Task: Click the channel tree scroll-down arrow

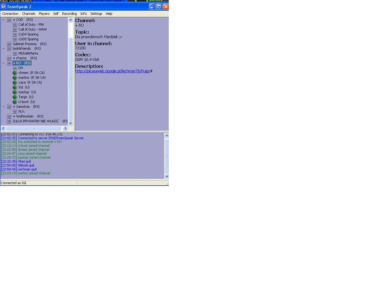Action: (x=71, y=123)
